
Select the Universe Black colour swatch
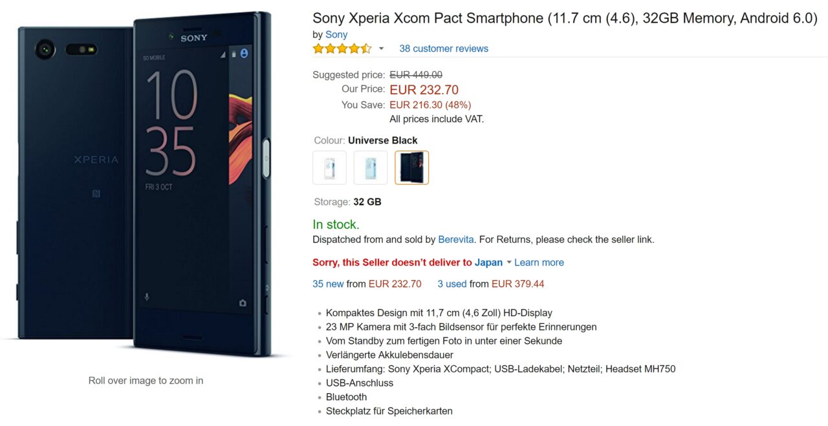(x=412, y=167)
